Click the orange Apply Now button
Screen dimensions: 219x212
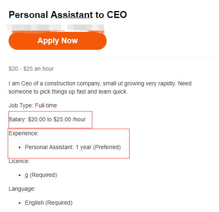point(58,41)
